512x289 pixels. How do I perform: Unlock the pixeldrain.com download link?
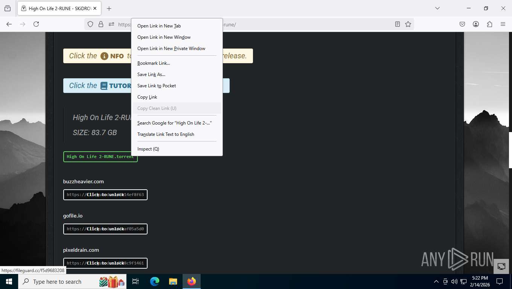coord(105,263)
